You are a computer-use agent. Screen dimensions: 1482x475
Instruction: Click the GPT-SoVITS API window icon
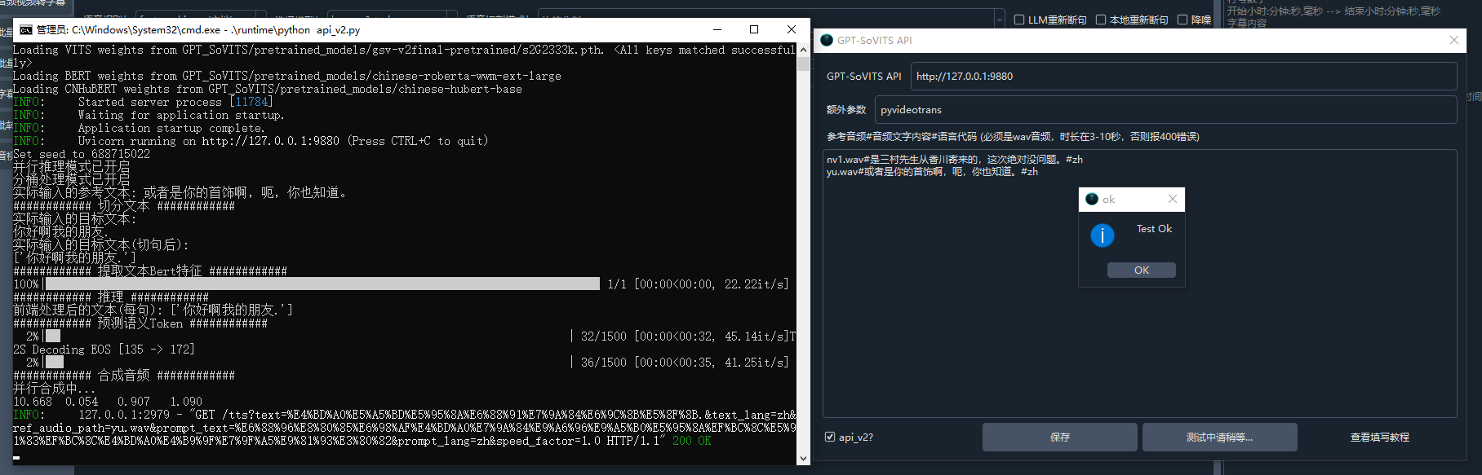[827, 40]
